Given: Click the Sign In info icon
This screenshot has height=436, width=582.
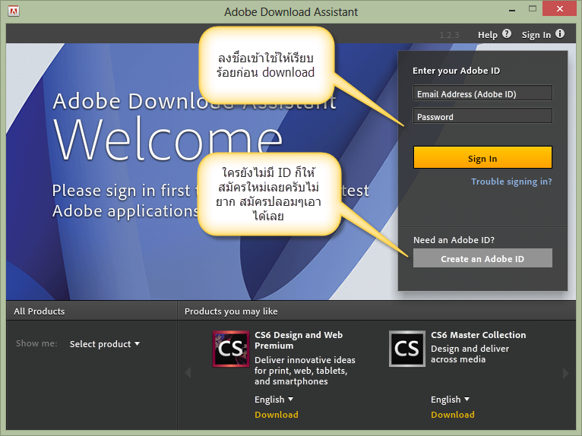Looking at the screenshot, I should 560,33.
